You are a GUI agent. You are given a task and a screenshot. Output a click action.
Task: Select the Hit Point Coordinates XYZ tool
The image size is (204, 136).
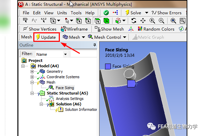(x=44, y=20)
